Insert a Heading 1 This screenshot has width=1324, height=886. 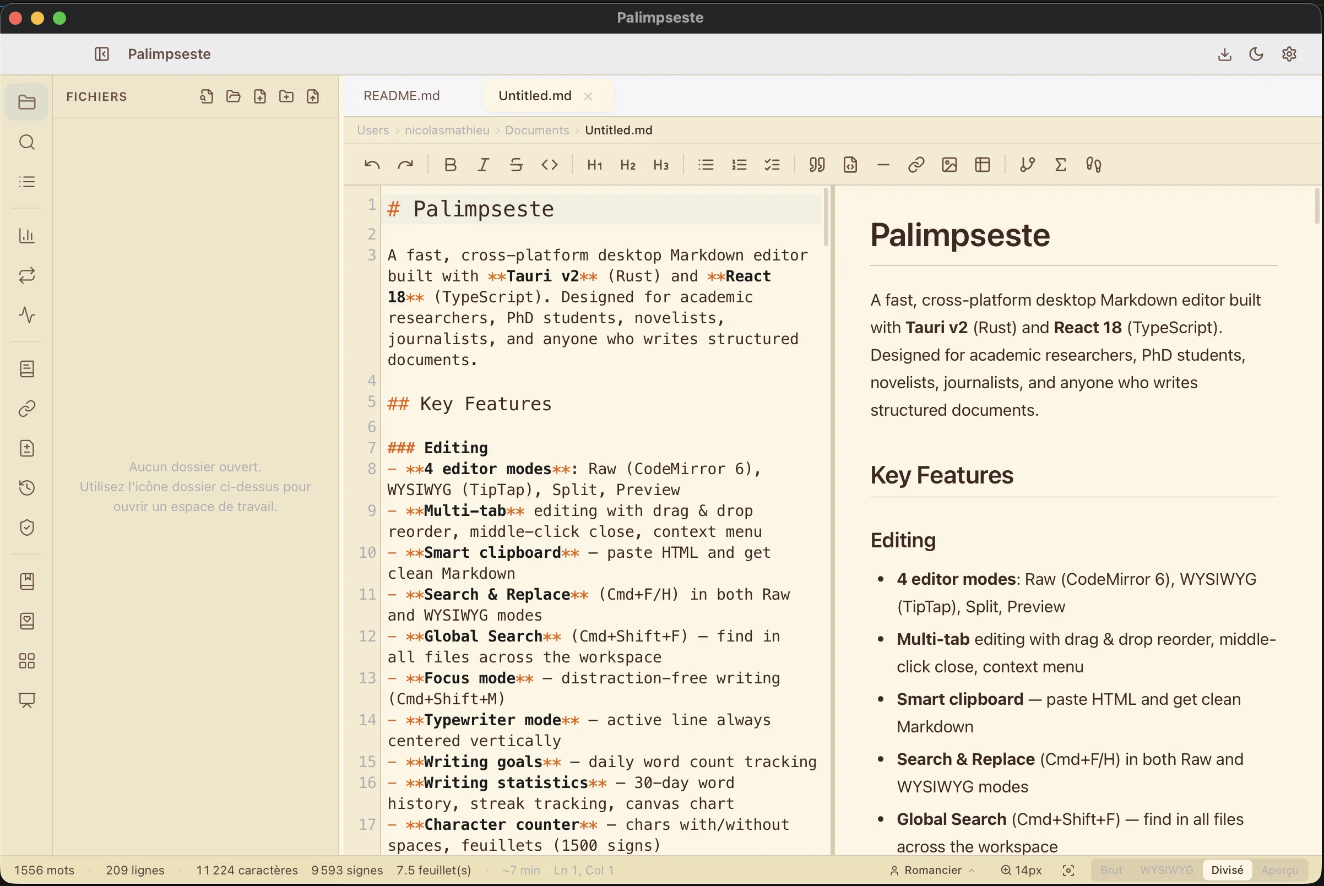click(x=594, y=165)
